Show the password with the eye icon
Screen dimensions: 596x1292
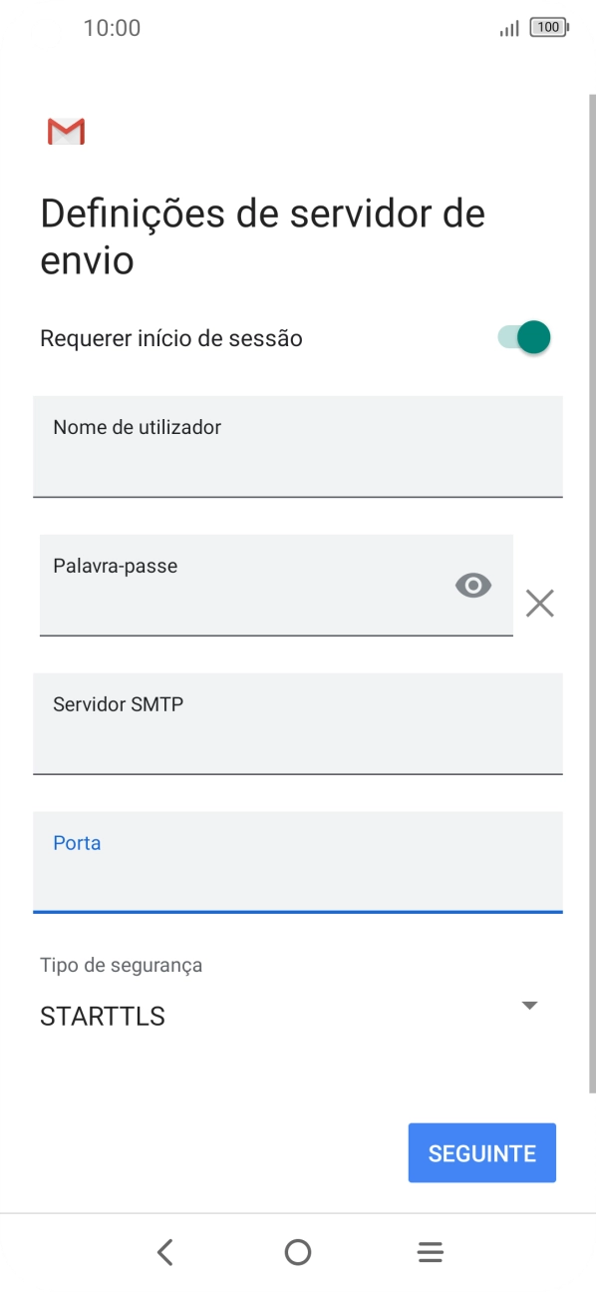[x=472, y=585]
